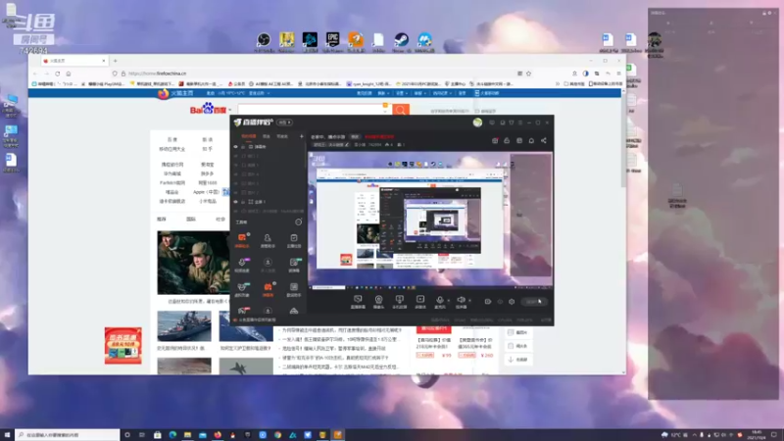Open Epic Games launcher desktop icon
Viewport: 784px width, 441px height.
[332, 42]
